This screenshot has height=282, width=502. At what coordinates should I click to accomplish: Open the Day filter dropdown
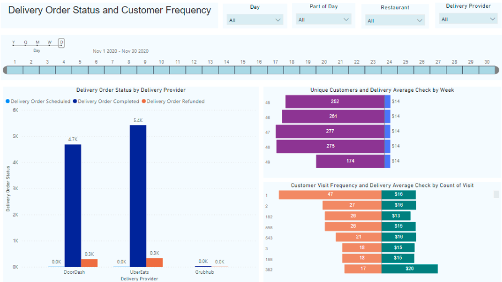(x=254, y=20)
